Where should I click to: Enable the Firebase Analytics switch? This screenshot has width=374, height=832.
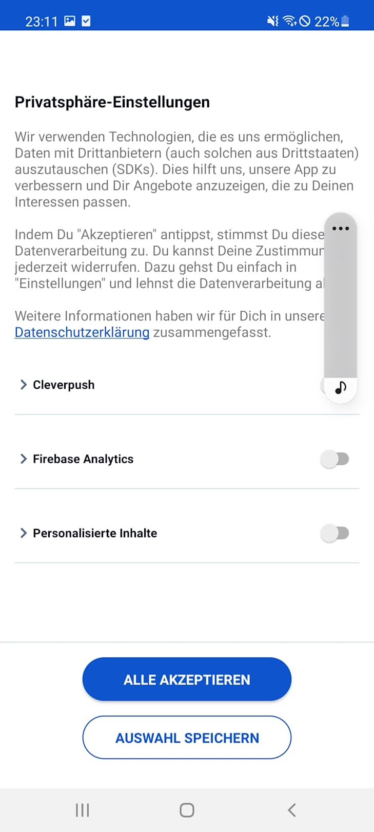[x=334, y=459]
